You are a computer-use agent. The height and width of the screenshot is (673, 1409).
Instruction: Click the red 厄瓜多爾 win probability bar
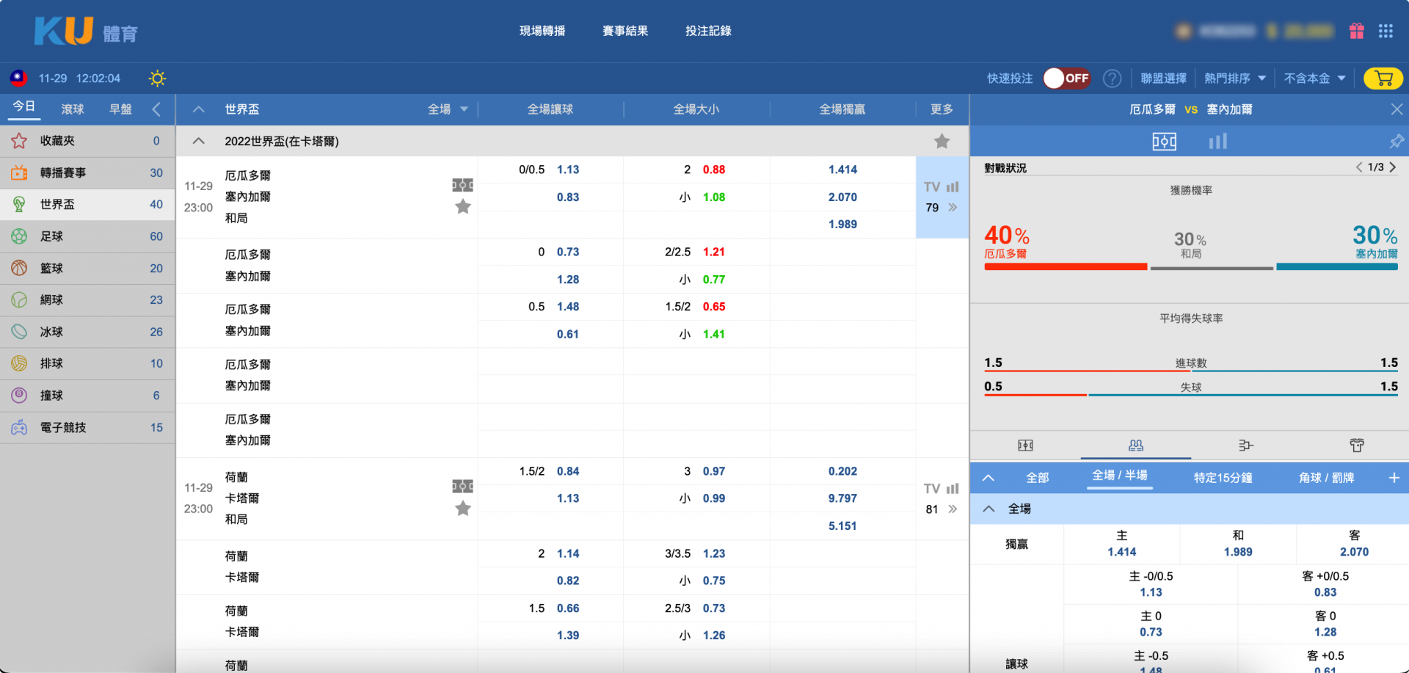1066,267
